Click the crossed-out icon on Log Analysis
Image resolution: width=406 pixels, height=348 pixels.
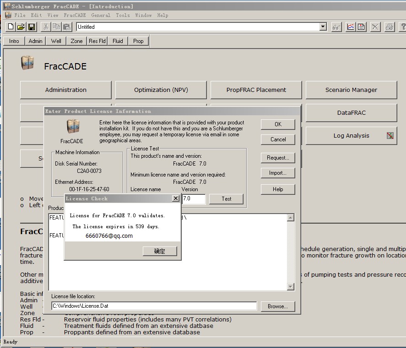tap(390, 135)
